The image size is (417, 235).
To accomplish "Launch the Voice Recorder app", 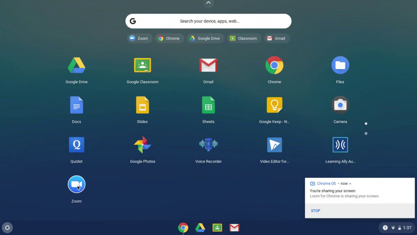I will [x=208, y=145].
